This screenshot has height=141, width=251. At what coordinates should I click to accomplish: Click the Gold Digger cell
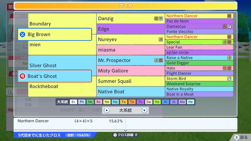pyautogui.click(x=199, y=63)
